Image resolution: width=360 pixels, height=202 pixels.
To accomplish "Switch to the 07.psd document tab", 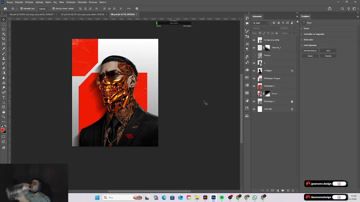I will (x=82, y=14).
